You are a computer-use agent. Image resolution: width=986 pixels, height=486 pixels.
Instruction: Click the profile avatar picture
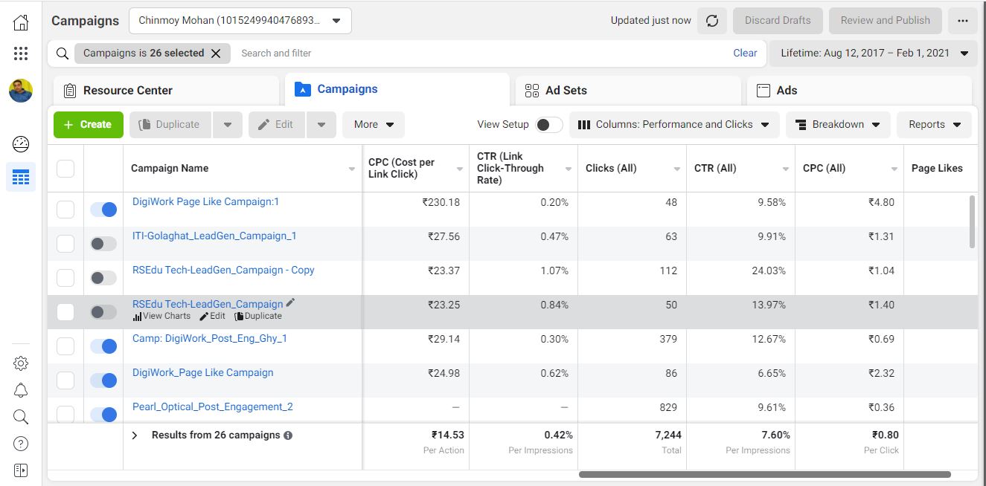pyautogui.click(x=21, y=91)
